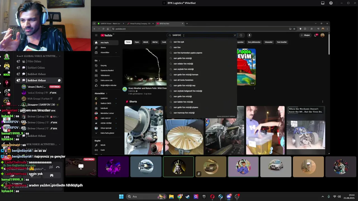358x201 pixels.
Task: Open Scary Weather and Nature Fails video thumbnail
Action: pyautogui.click(x=145, y=67)
